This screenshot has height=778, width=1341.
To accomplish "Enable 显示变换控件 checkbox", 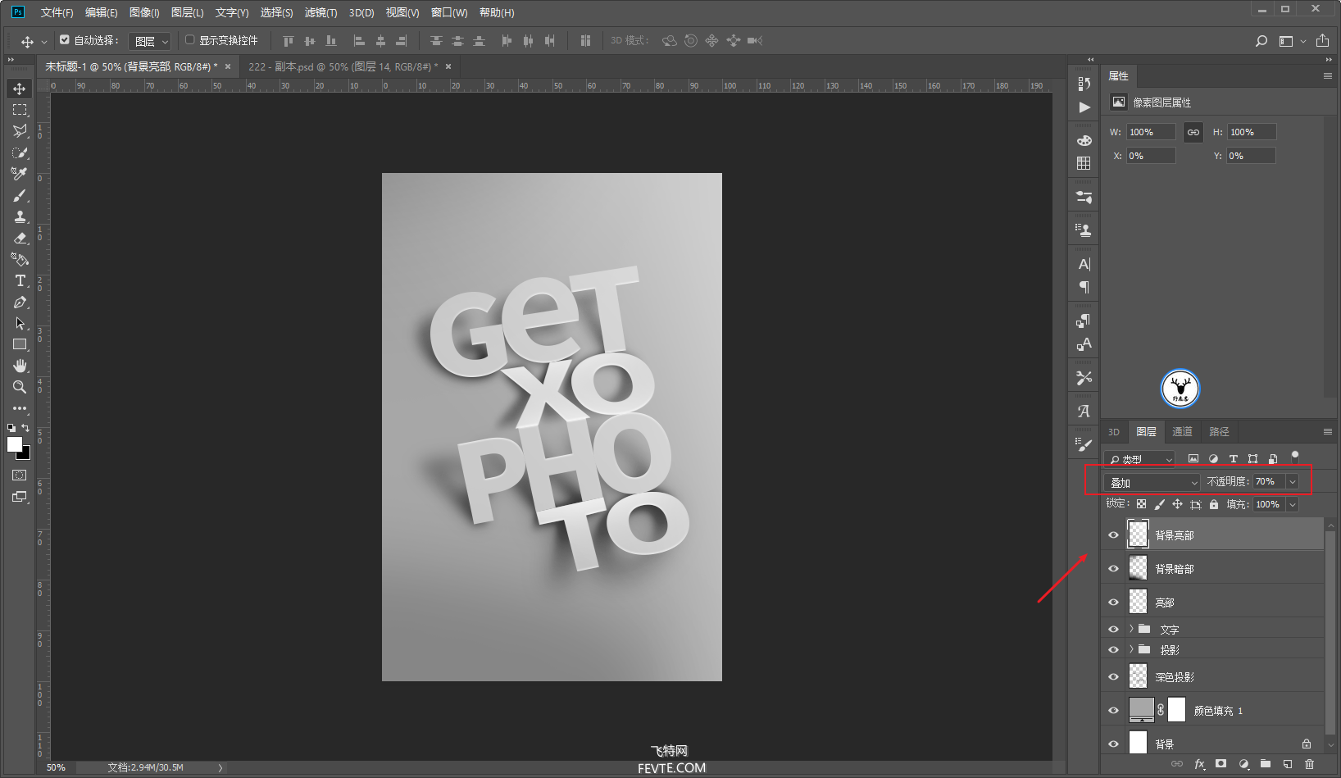I will click(190, 39).
